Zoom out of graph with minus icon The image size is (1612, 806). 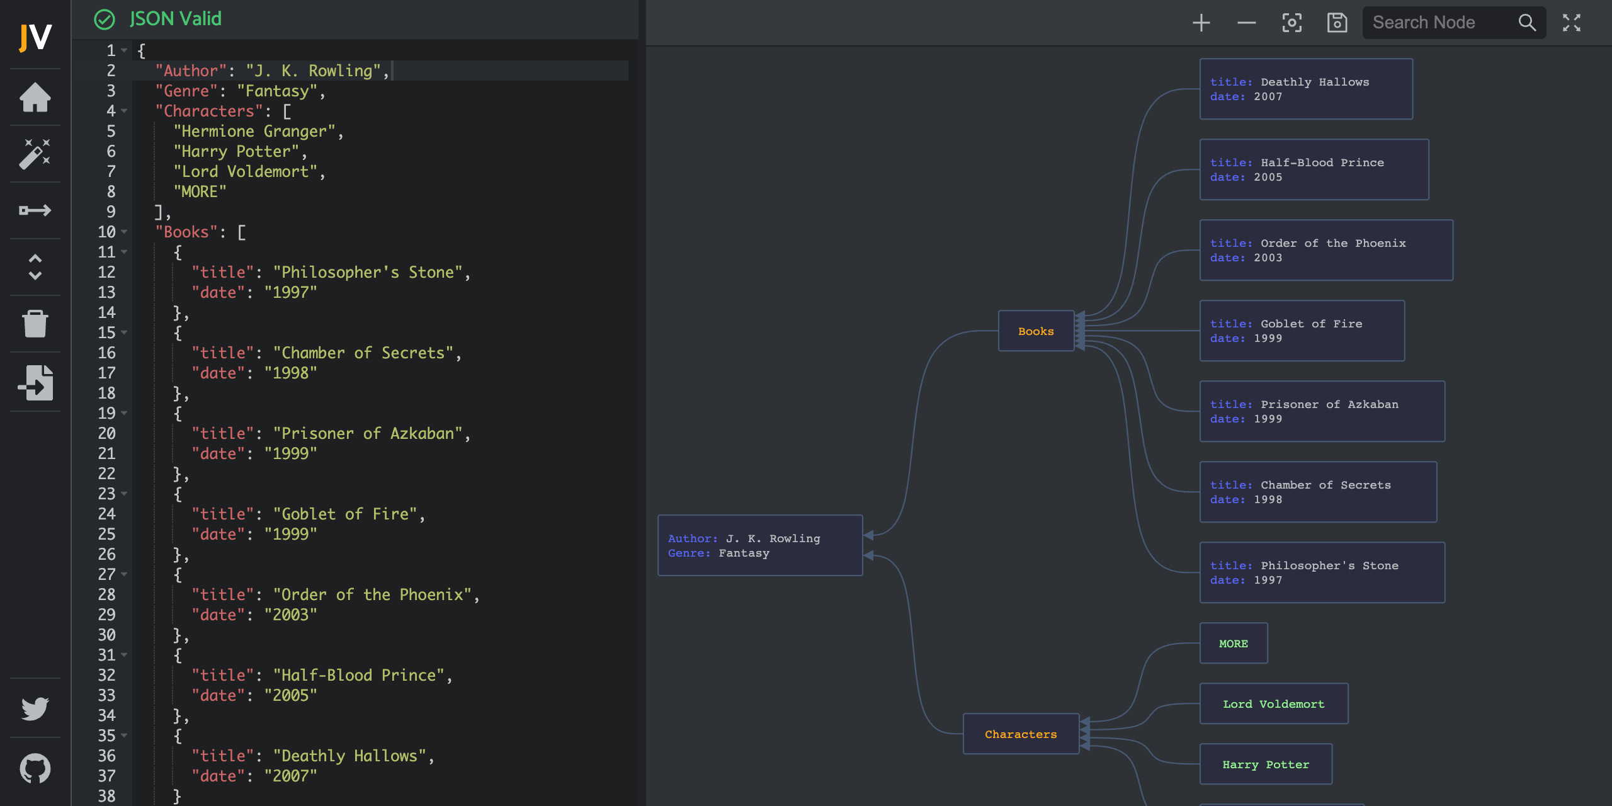[x=1246, y=22]
